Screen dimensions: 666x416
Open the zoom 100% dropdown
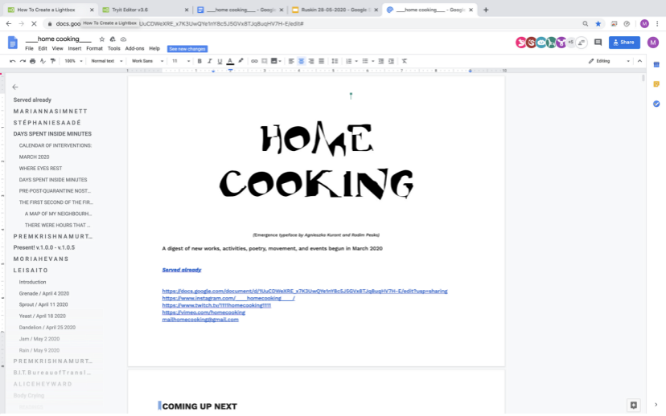coord(72,61)
